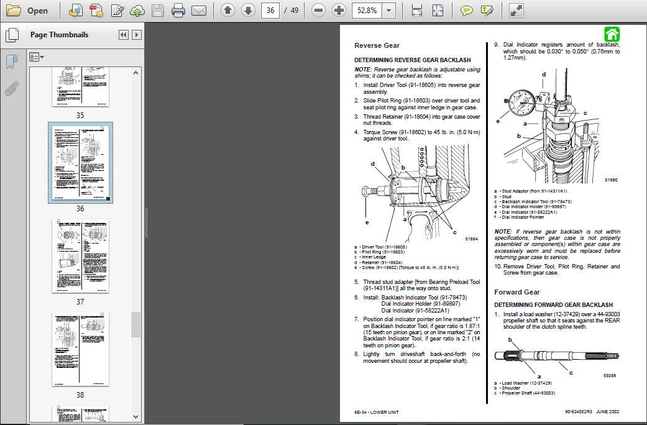
Task: Go to the previous page arrow
Action: [x=227, y=11]
